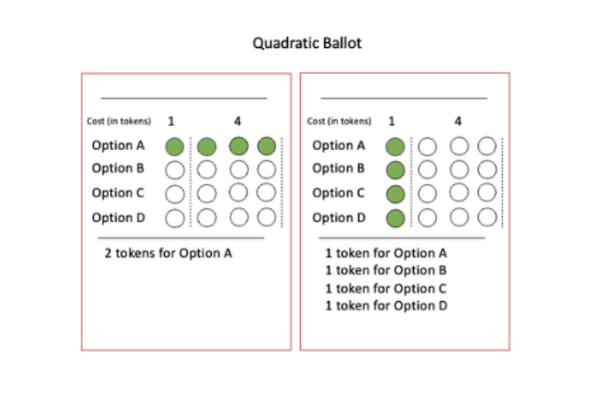Select green circle for Option B in right ballot

click(x=395, y=170)
